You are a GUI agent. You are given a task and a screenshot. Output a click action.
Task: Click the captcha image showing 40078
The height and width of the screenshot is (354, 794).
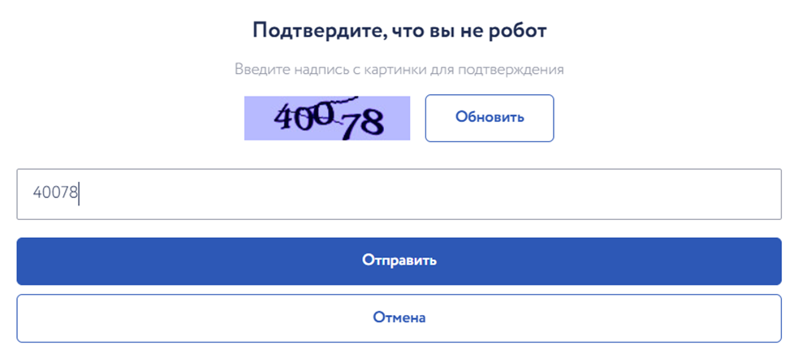327,119
